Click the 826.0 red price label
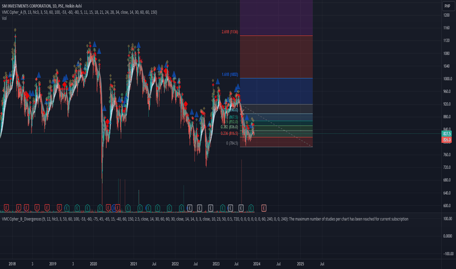The width and height of the screenshot is (456, 269). pos(447,140)
